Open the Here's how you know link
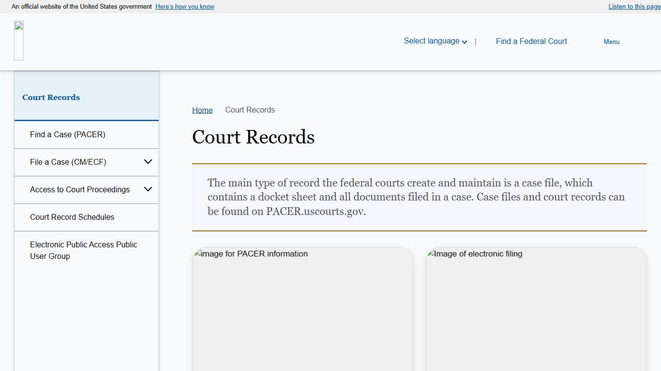 pos(184,6)
